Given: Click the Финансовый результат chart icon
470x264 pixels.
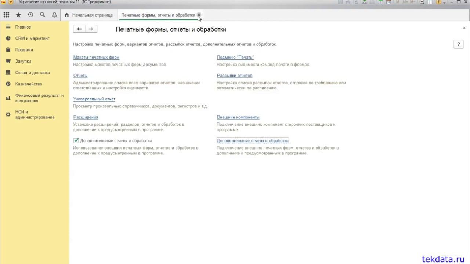Looking at the screenshot, I should coord(8,98).
